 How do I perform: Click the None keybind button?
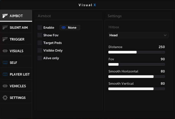[x=70, y=27]
